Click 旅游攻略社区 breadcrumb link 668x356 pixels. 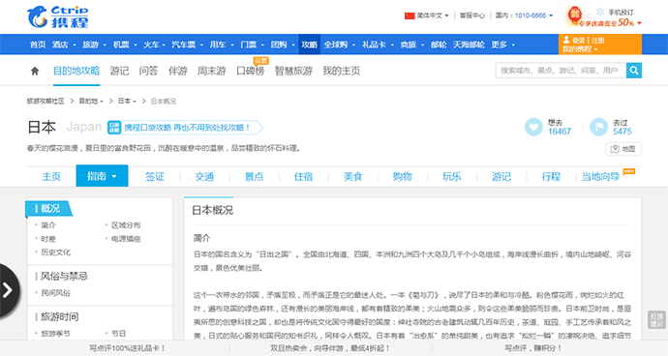pyautogui.click(x=46, y=101)
